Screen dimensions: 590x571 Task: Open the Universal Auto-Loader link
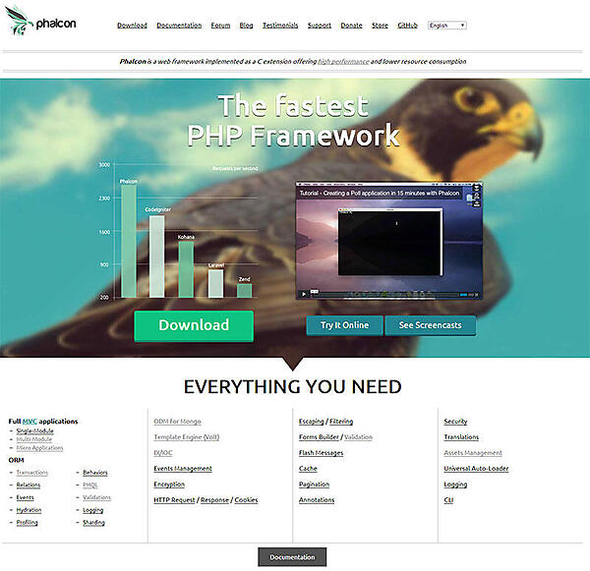tap(476, 469)
